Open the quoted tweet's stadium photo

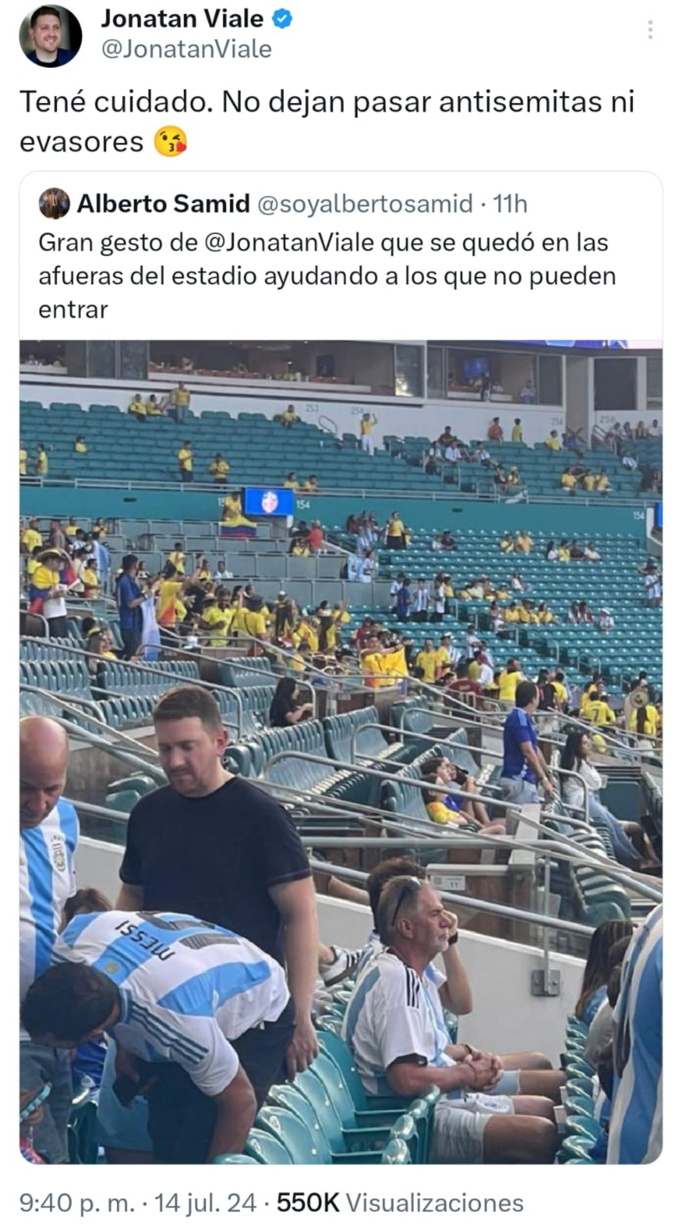pos(341,752)
